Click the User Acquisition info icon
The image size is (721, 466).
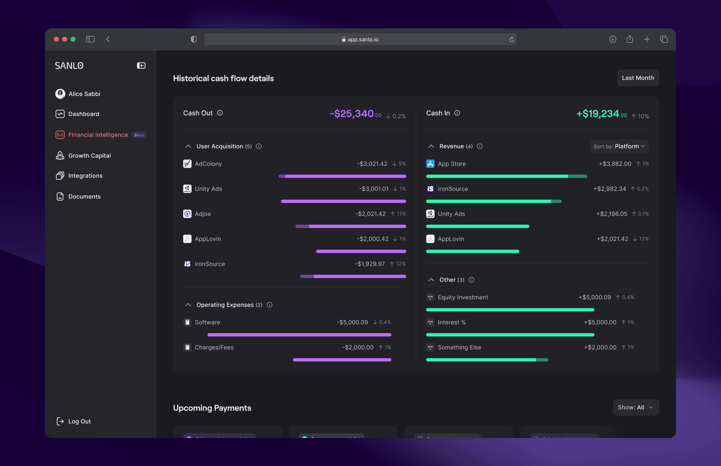[259, 146]
